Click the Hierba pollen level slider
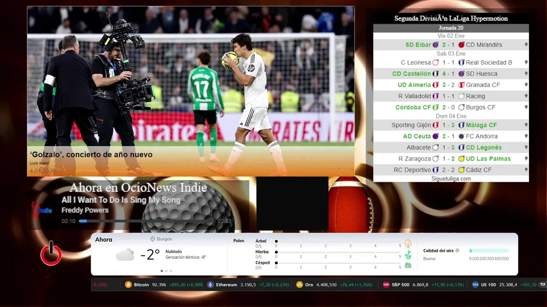The height and width of the screenshot is (307, 547). [x=338, y=252]
